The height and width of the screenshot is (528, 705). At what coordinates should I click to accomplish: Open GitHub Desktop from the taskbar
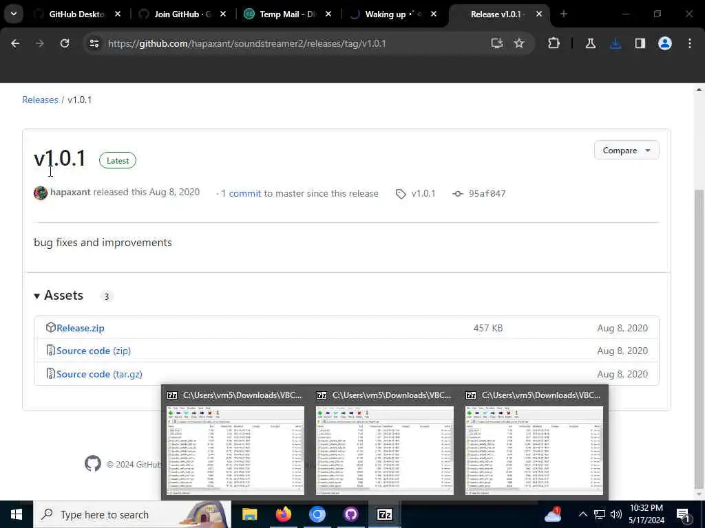350,514
